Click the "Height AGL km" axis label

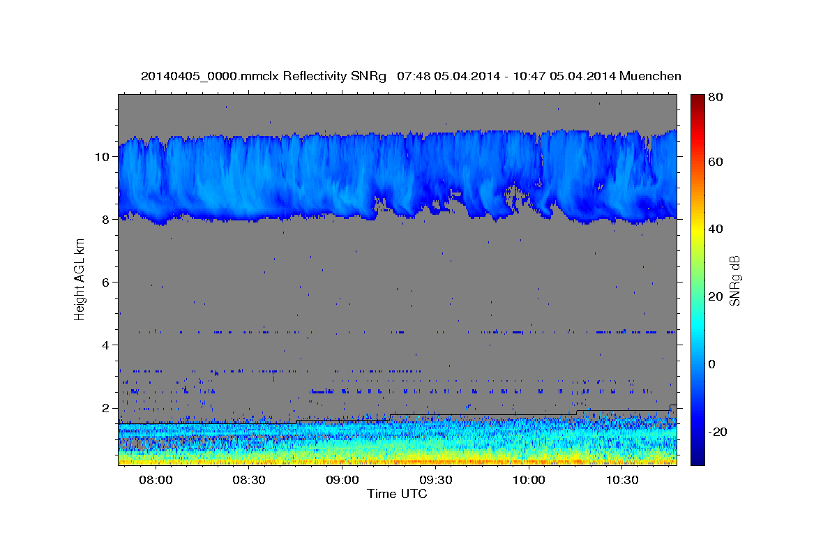80,281
